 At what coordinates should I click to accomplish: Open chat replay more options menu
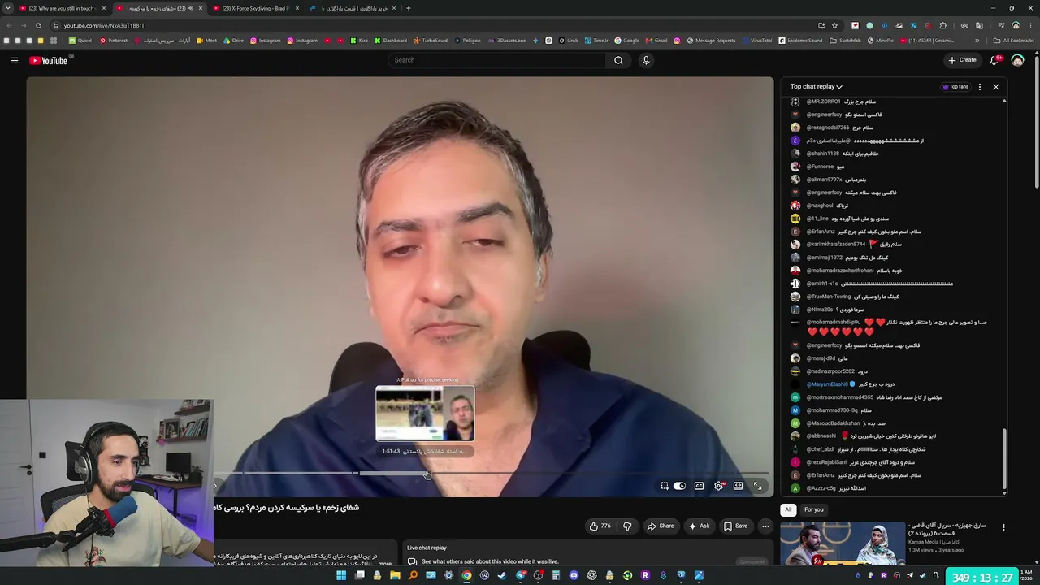pos(980,87)
